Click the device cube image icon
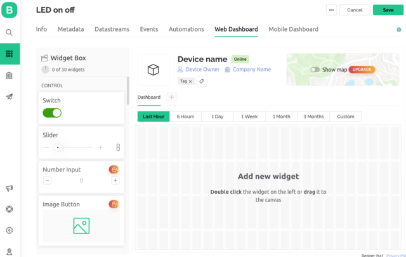Screen dimensions: 406x257 (153, 70)
